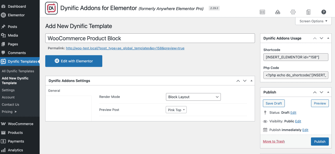
Task: Click the Media sidebar icon
Action: [3, 35]
